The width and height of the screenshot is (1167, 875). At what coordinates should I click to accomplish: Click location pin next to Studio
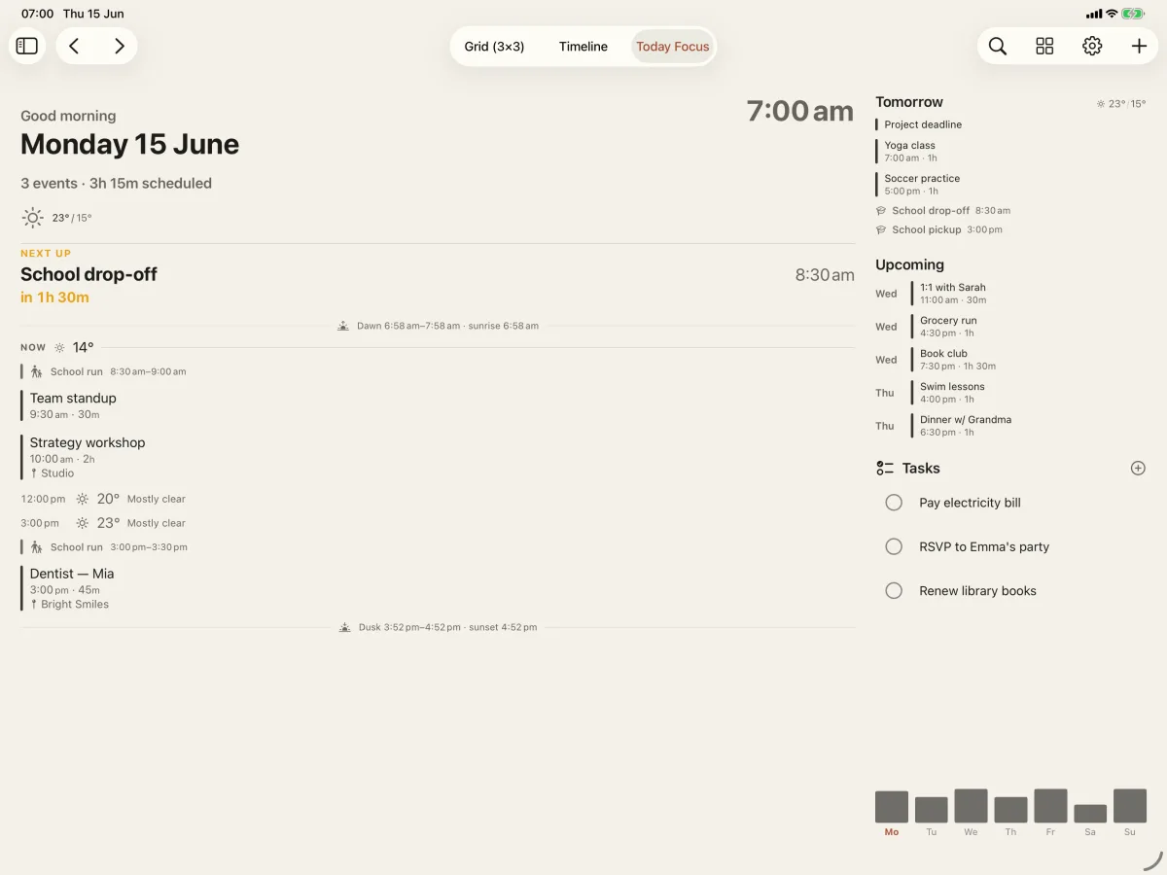pos(34,473)
